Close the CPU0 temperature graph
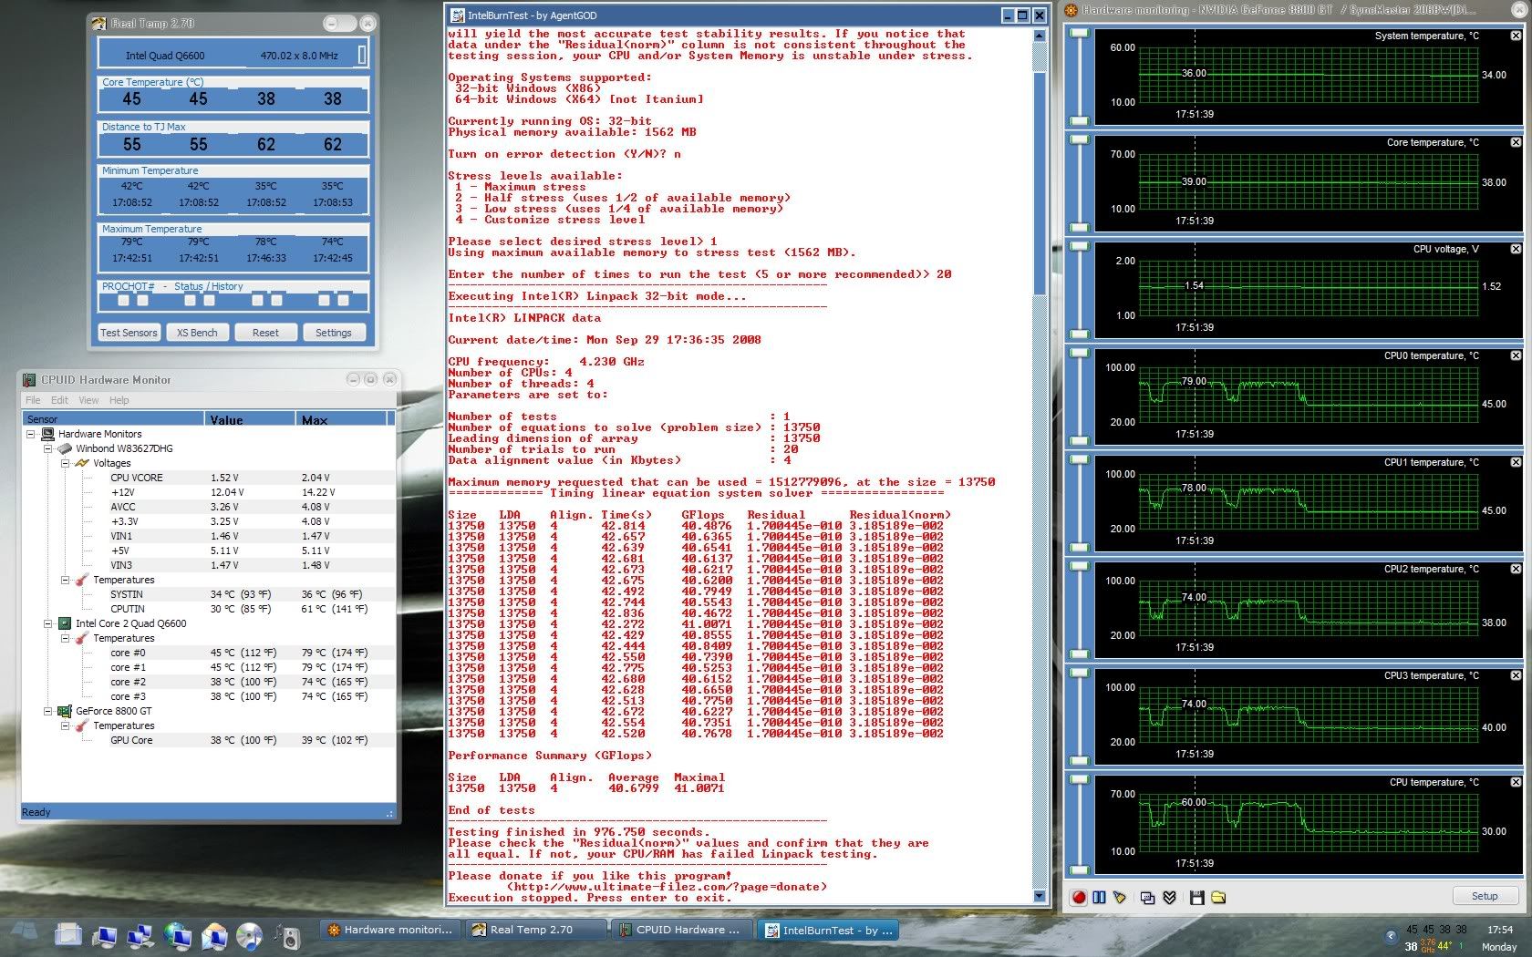Viewport: 1532px width, 957px height. (1516, 355)
